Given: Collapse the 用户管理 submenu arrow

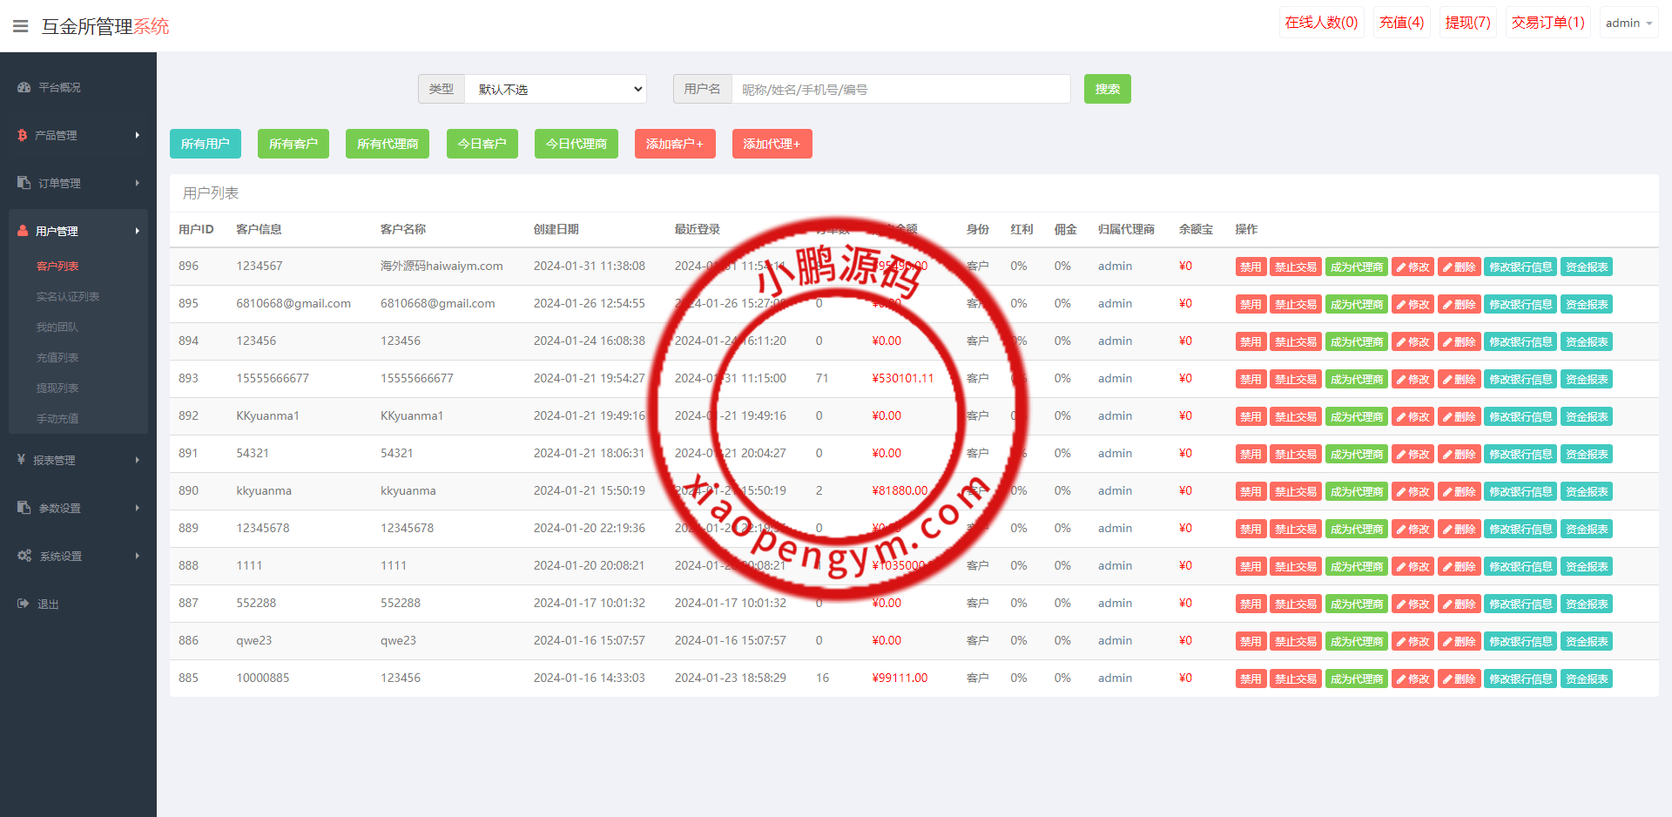Looking at the screenshot, I should [x=138, y=231].
